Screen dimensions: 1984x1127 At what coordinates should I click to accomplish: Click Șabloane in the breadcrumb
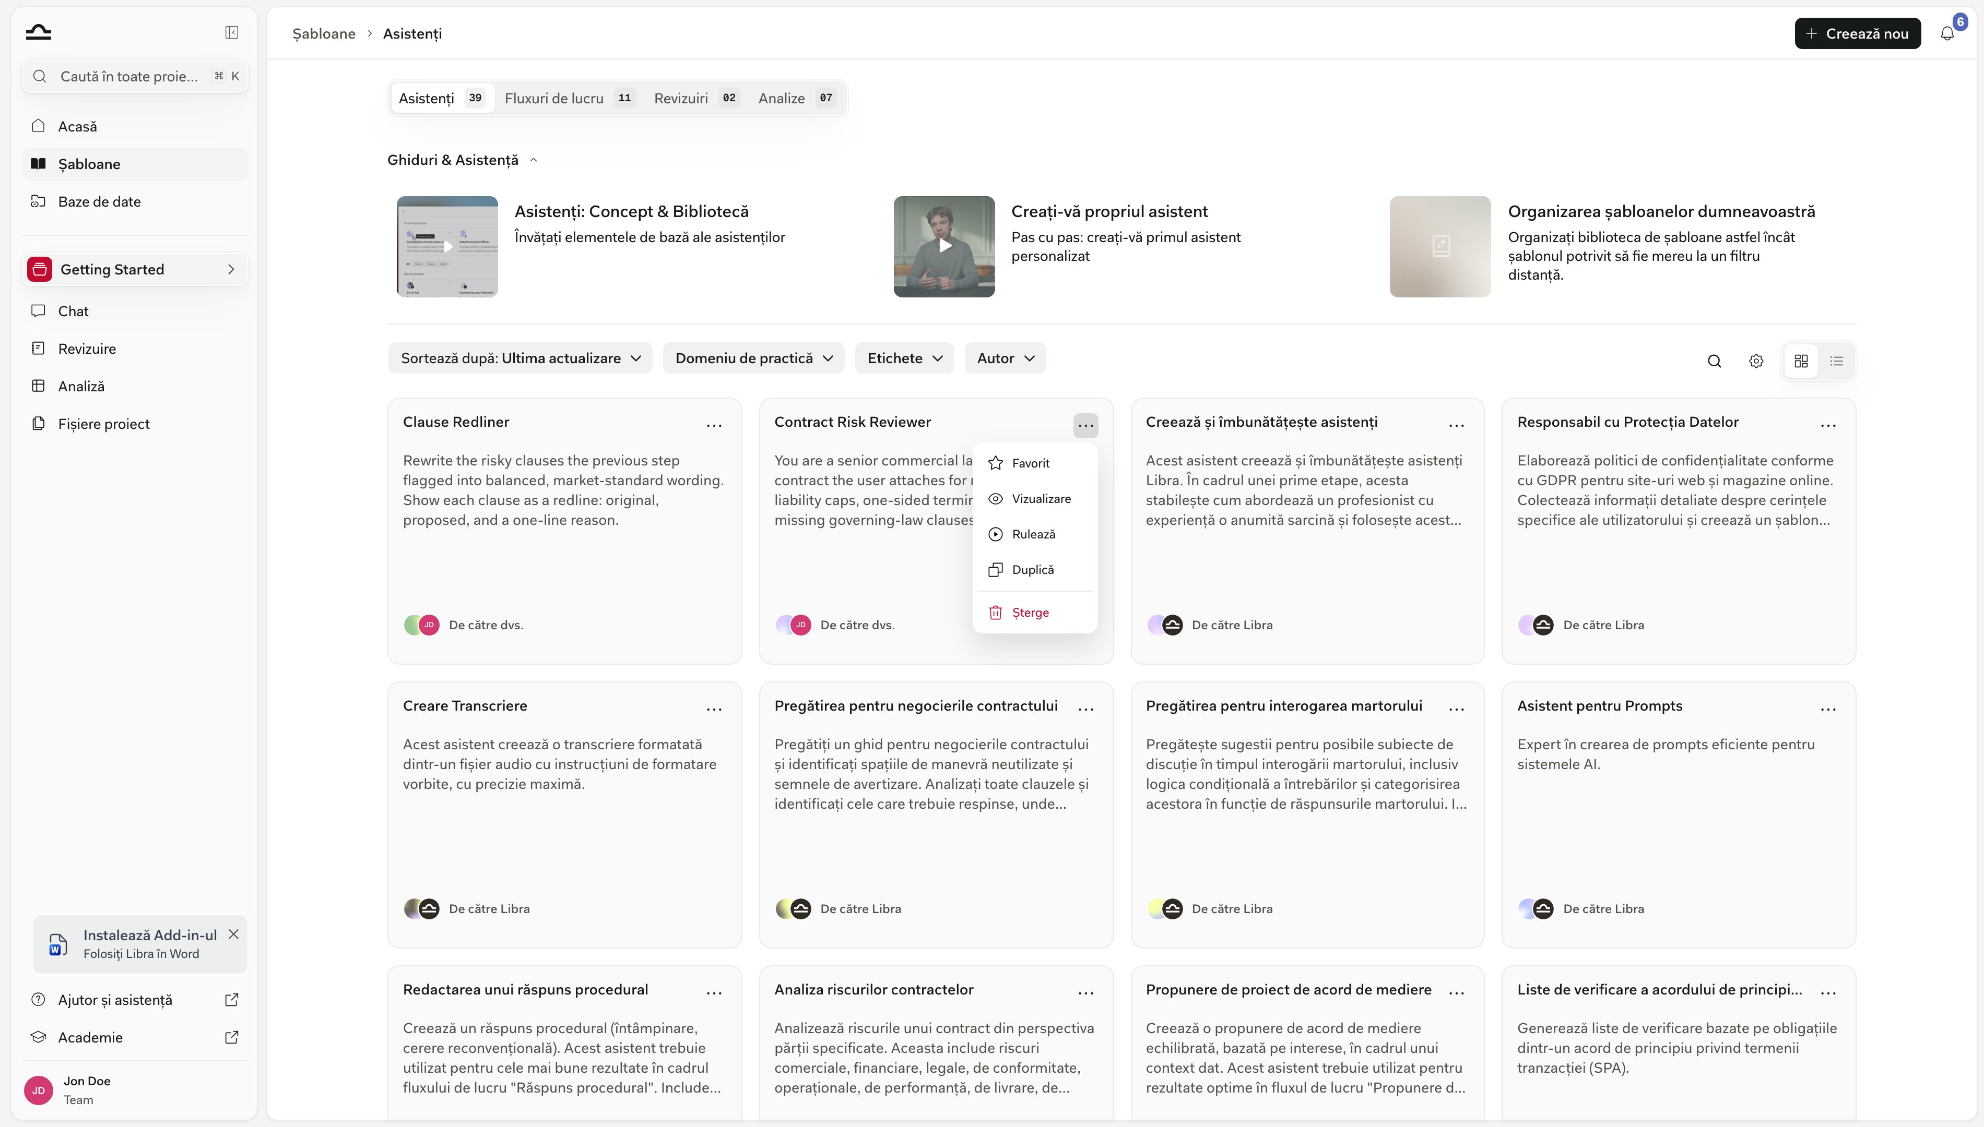[324, 33]
